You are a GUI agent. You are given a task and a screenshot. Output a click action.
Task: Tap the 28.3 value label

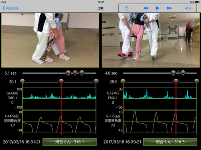(113, 82)
